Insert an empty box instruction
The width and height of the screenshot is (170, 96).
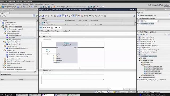tap(52, 28)
